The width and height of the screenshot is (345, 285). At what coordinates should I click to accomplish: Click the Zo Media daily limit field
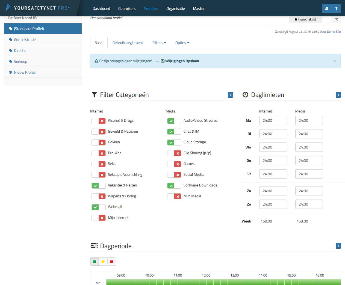click(x=309, y=204)
